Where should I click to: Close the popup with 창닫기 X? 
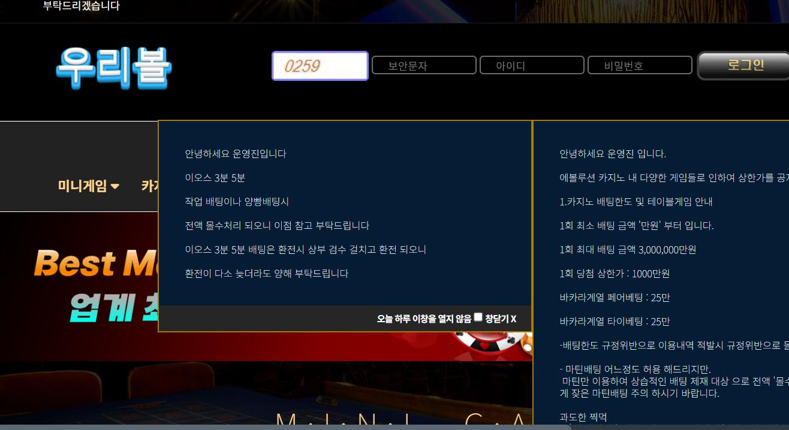point(501,319)
